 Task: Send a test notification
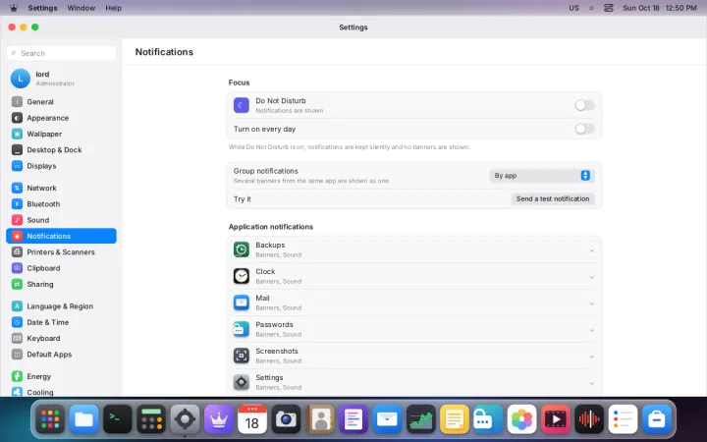tap(553, 198)
